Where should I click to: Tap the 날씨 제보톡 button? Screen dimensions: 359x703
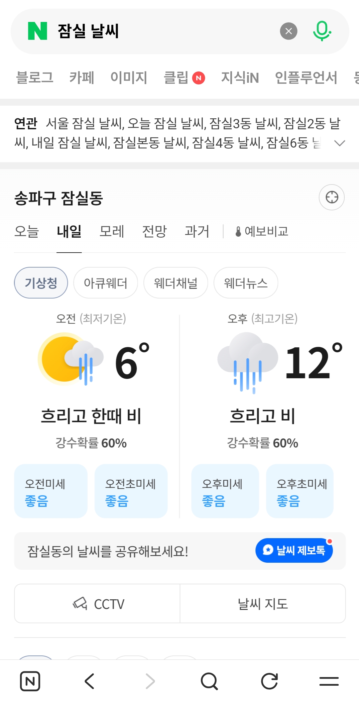pyautogui.click(x=294, y=550)
